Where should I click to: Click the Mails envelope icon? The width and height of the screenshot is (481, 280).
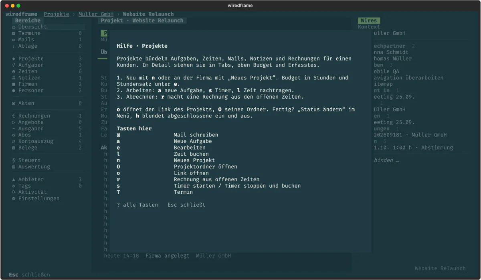[14, 40]
